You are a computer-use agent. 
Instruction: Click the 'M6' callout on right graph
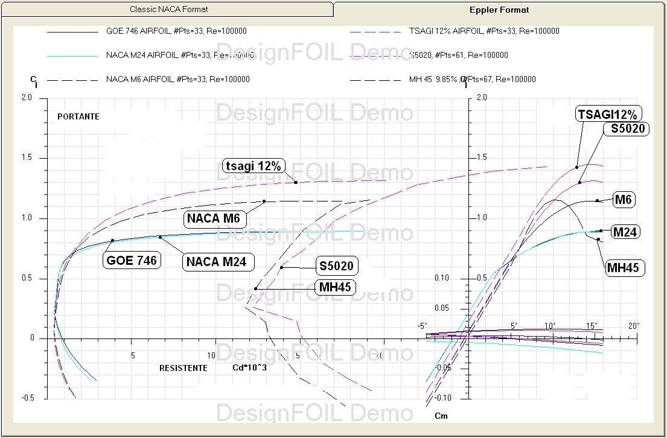point(624,200)
